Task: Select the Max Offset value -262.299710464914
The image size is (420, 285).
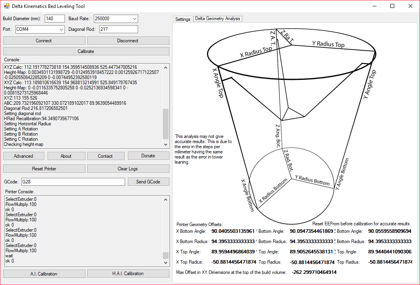Action: [314, 272]
